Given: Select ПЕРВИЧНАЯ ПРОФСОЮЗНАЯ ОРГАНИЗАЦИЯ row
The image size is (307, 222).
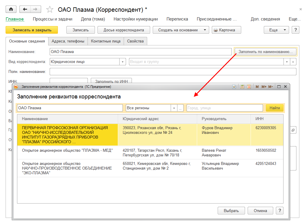Looking at the screenshot, I should click(x=150, y=135).
